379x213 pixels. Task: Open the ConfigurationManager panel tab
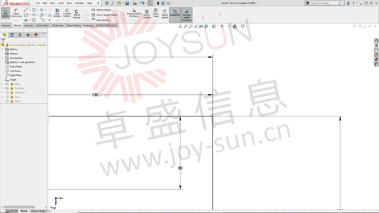click(x=20, y=35)
